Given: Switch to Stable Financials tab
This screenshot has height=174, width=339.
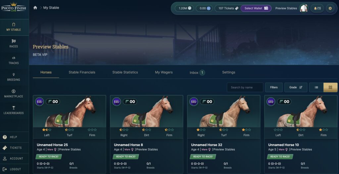Looking at the screenshot, I should tap(82, 72).
